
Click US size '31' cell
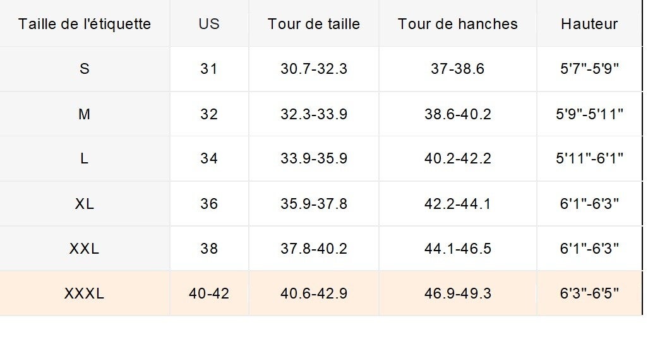tap(209, 69)
